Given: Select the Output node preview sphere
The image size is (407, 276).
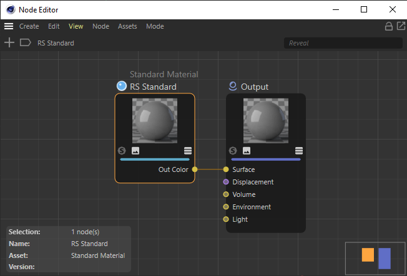Looking at the screenshot, I should coord(266,120).
